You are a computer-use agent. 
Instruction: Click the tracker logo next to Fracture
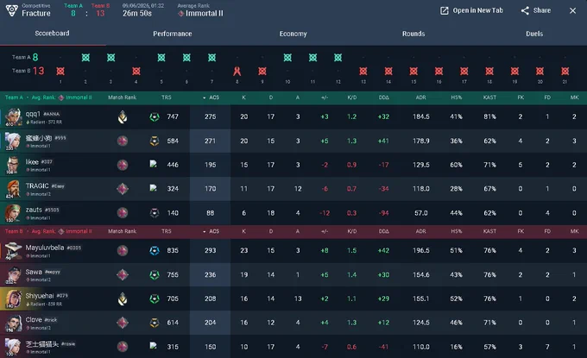(x=11, y=10)
